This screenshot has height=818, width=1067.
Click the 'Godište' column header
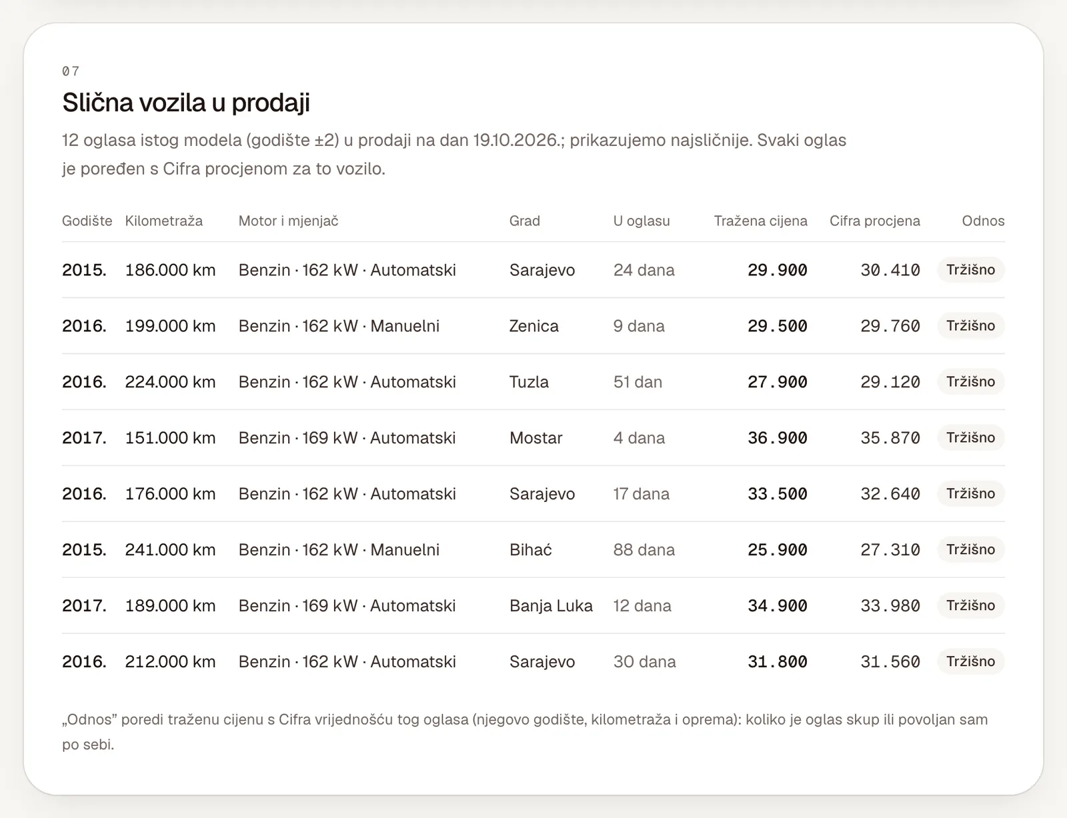coord(87,221)
